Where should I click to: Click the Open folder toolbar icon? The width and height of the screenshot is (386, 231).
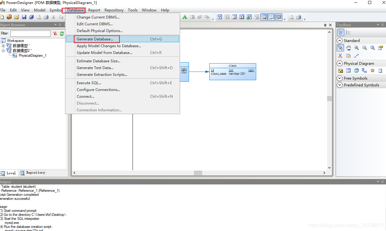(17, 17)
